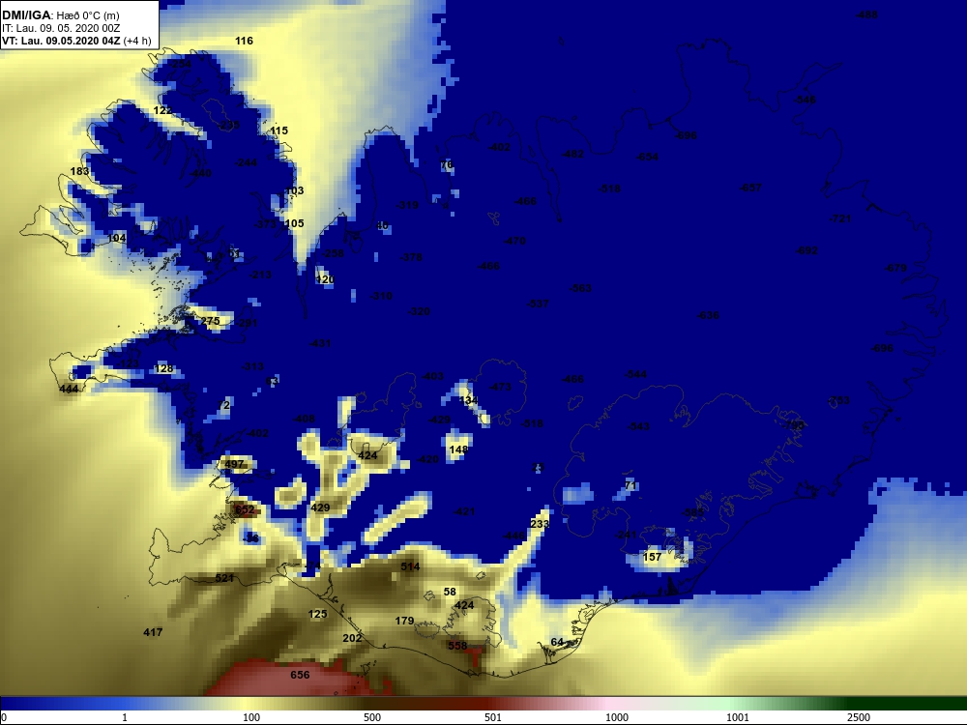This screenshot has width=967, height=725.
Task: Select the legend label '500'
Action: (x=372, y=717)
